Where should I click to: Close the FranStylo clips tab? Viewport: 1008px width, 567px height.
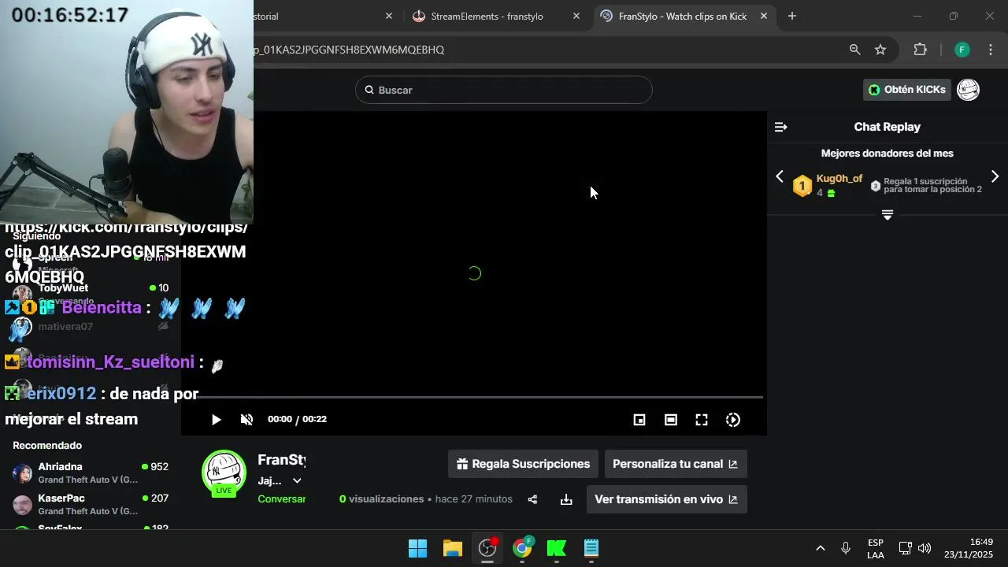click(x=763, y=16)
